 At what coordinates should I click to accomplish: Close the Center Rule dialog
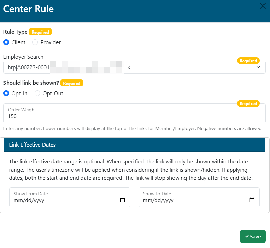tap(263, 6)
